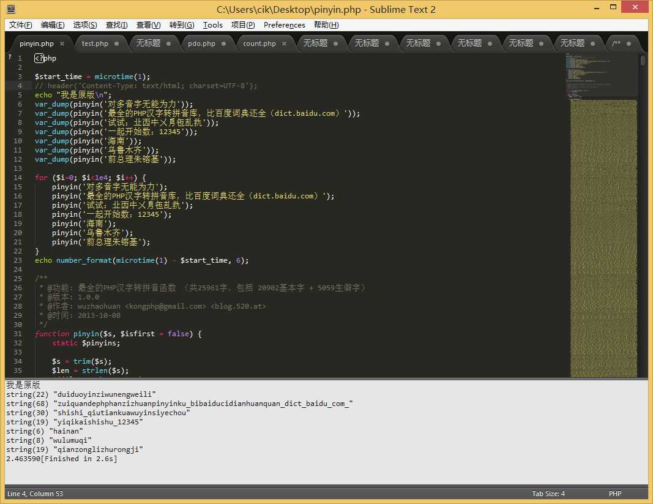Image resolution: width=653 pixels, height=504 pixels.
Task: Click the unsaved dot on pdo.php tab
Action: [224, 44]
